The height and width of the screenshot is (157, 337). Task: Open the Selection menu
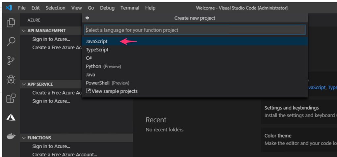coord(55,8)
